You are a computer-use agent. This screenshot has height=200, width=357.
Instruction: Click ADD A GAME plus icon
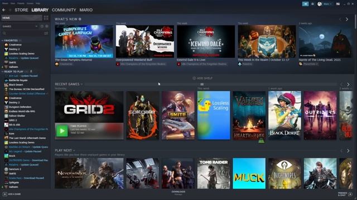pos(5,194)
